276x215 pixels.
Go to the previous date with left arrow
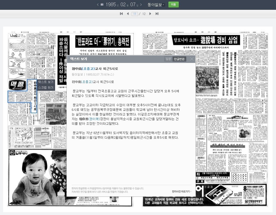(x=97, y=4)
